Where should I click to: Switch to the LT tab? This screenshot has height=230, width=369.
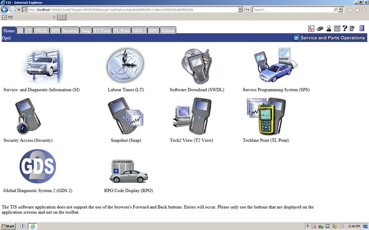pyautogui.click(x=28, y=30)
